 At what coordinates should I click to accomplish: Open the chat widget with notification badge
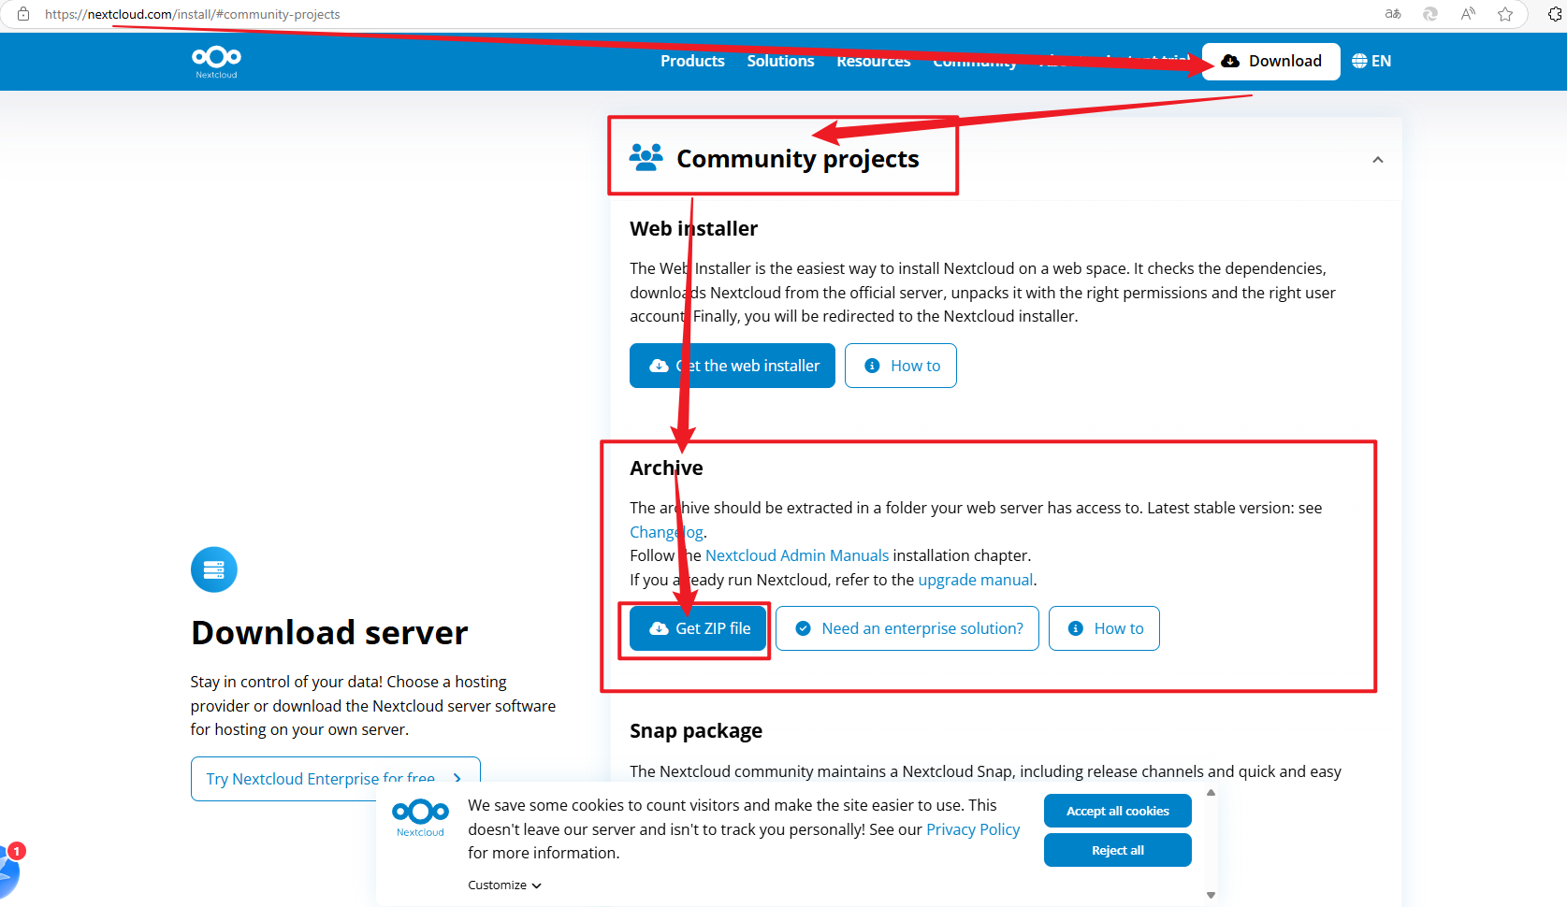(9, 870)
